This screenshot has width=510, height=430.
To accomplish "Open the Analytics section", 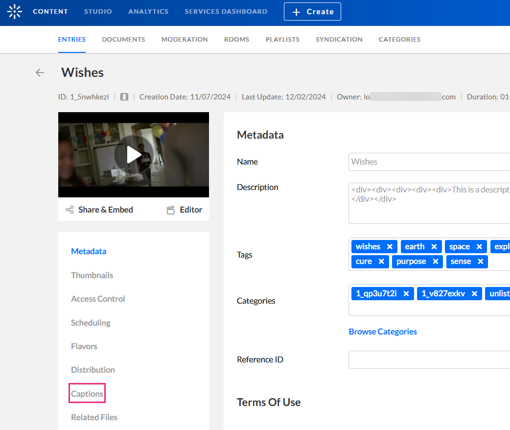I will pyautogui.click(x=148, y=11).
